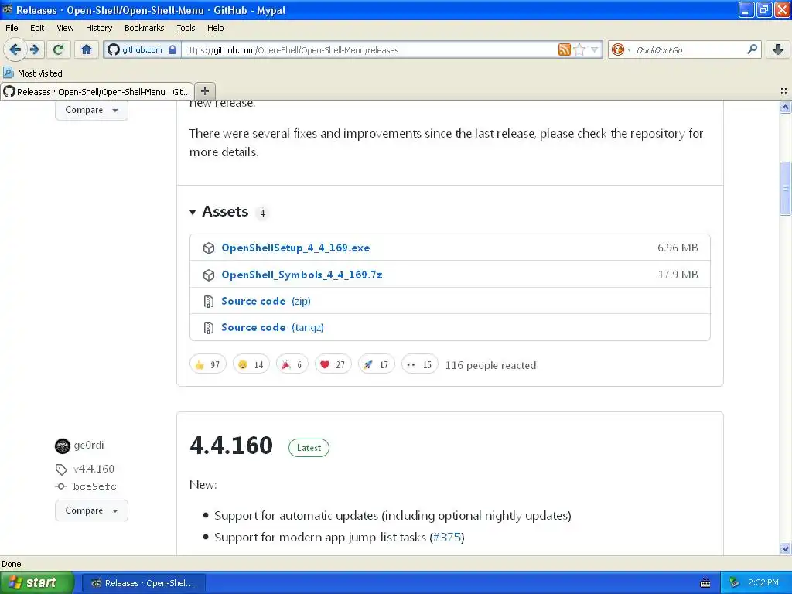Click the scrollbar down arrow
This screenshot has width=792, height=594.
[785, 548]
